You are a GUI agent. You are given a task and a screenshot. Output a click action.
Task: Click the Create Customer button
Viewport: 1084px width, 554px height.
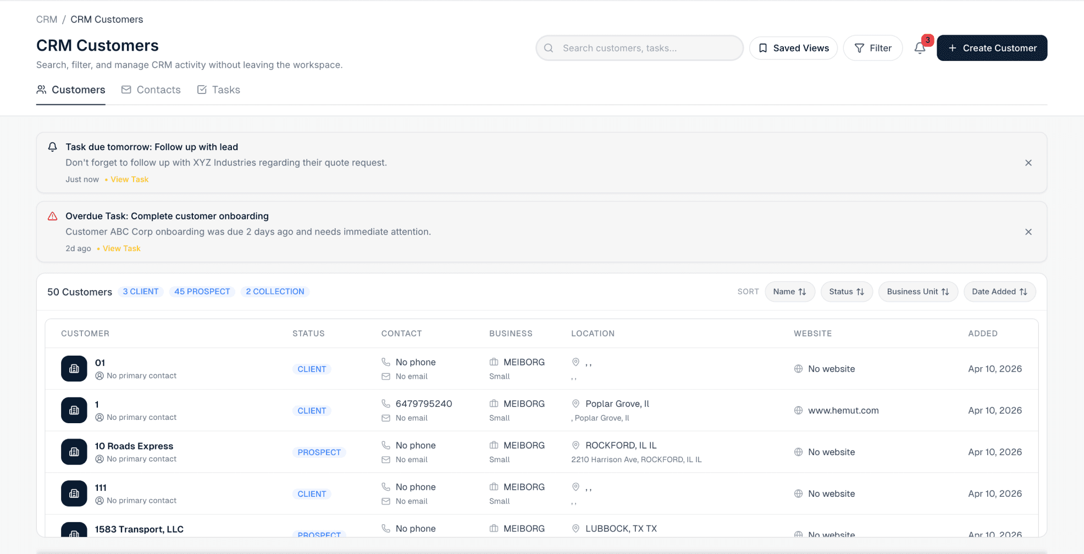(x=992, y=48)
